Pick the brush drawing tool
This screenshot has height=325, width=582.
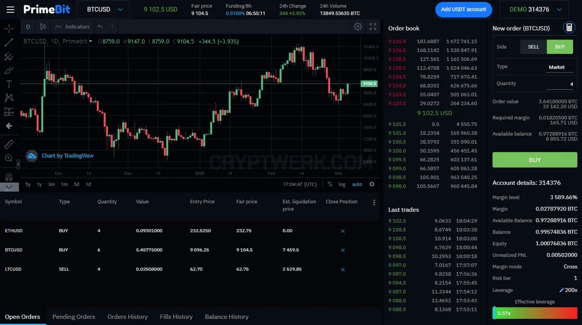[x=9, y=70]
